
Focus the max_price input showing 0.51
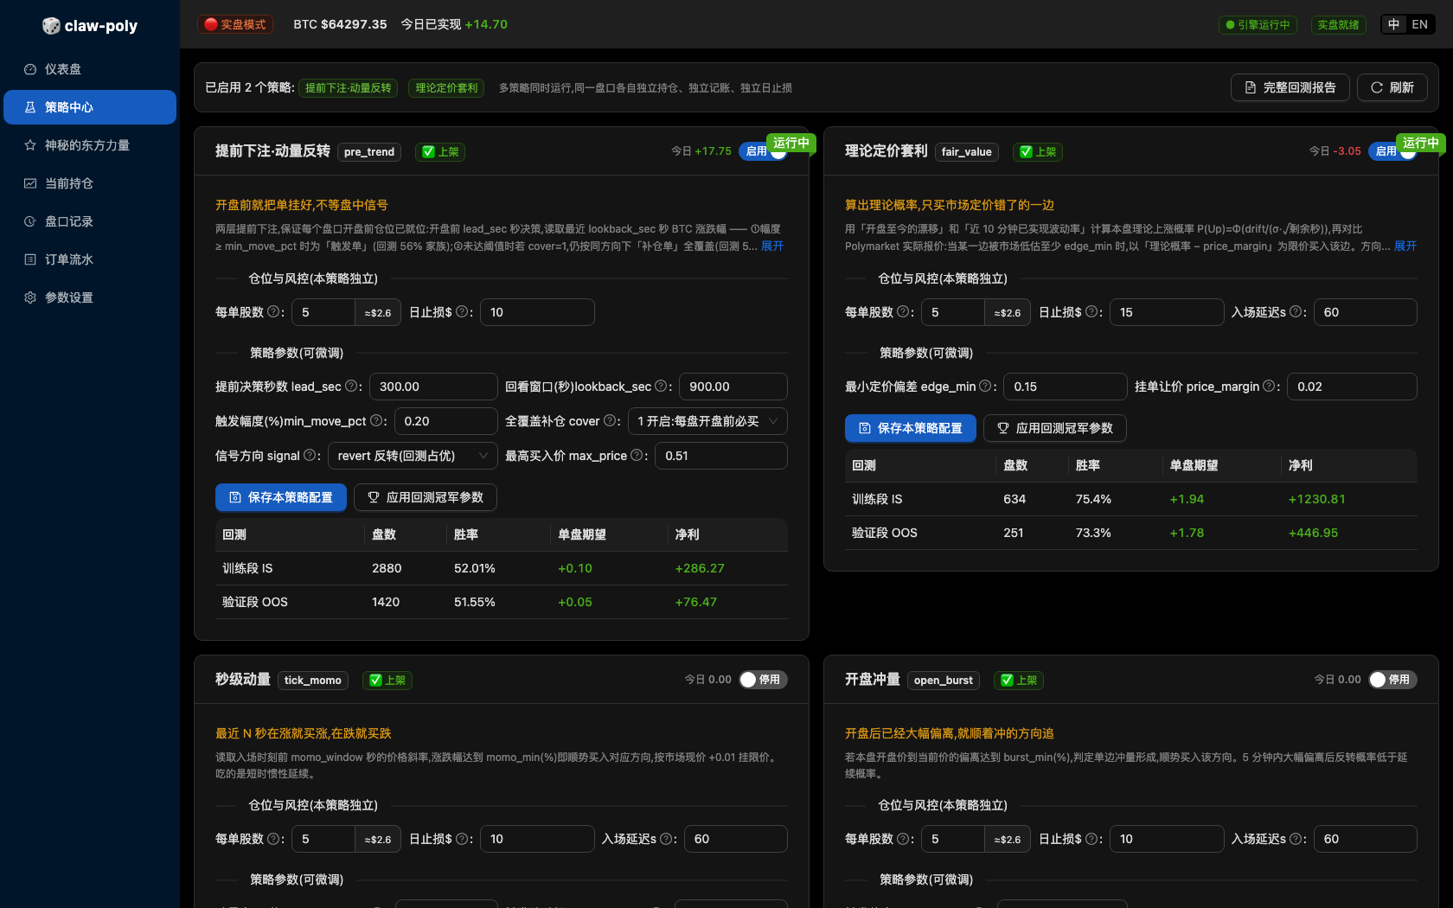tap(721, 456)
